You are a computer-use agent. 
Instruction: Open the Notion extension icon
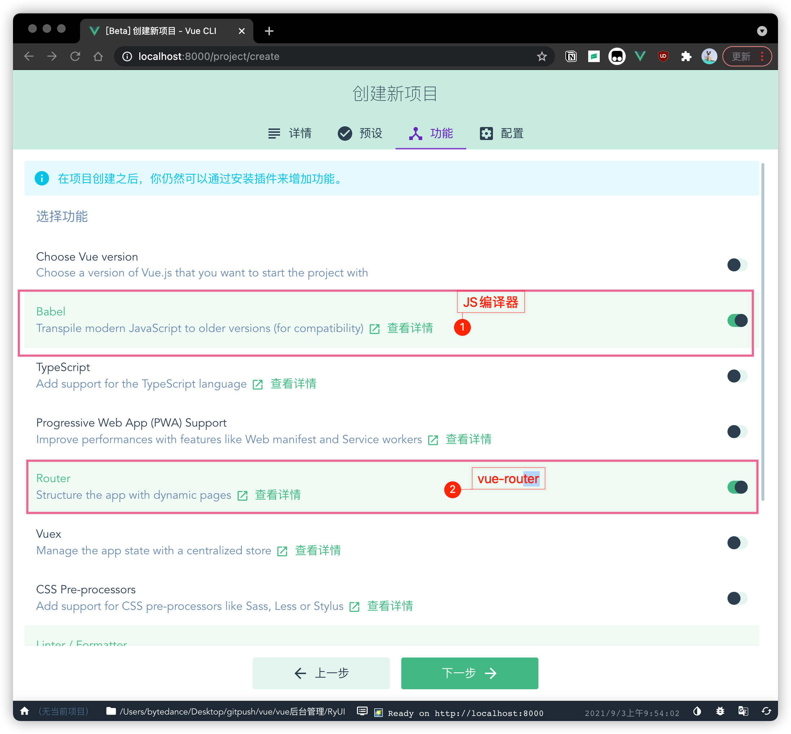[x=571, y=56]
